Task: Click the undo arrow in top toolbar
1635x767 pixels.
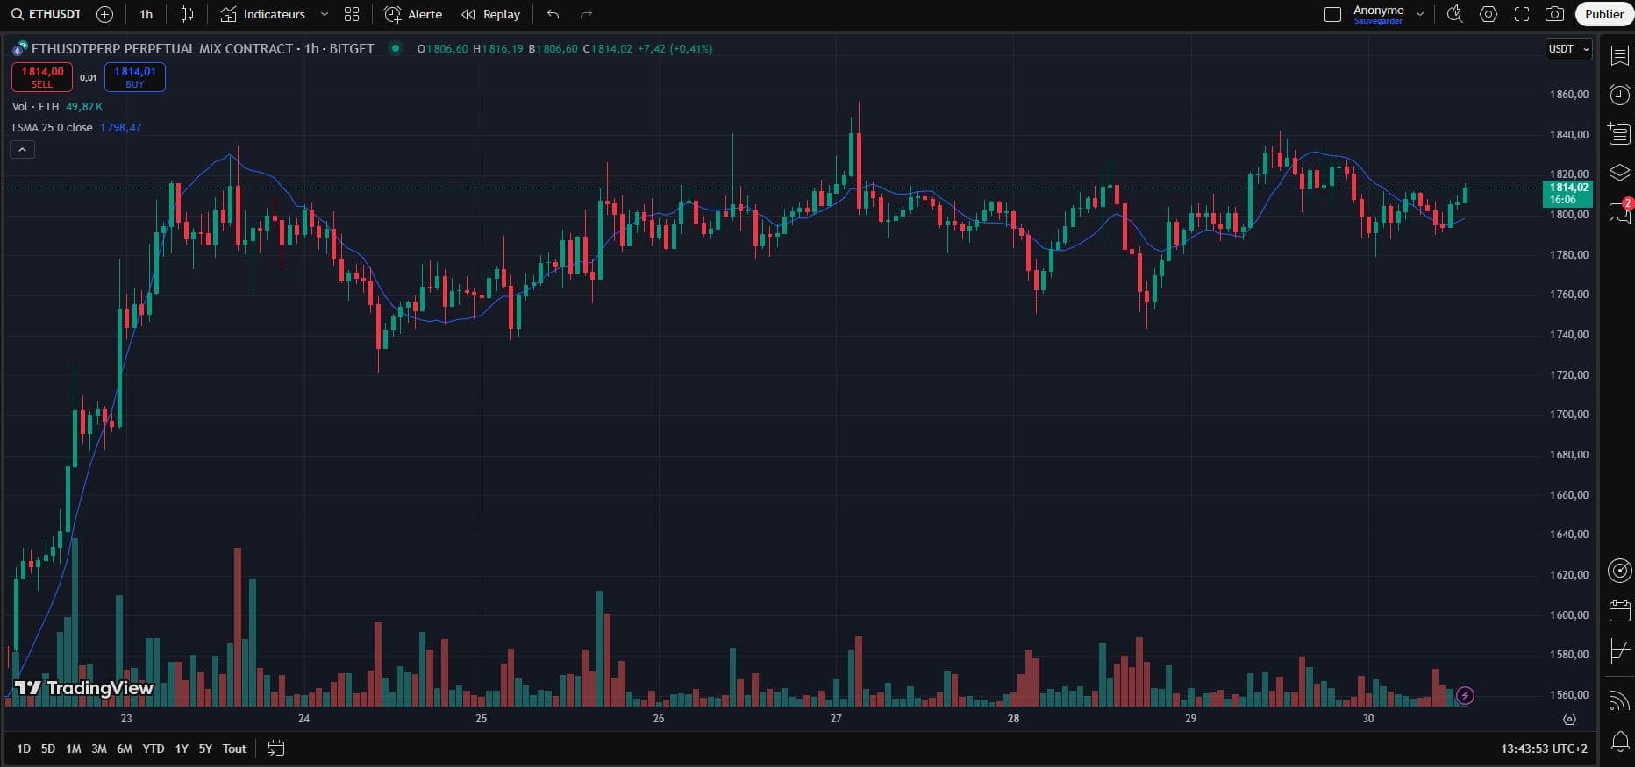Action: tap(553, 14)
